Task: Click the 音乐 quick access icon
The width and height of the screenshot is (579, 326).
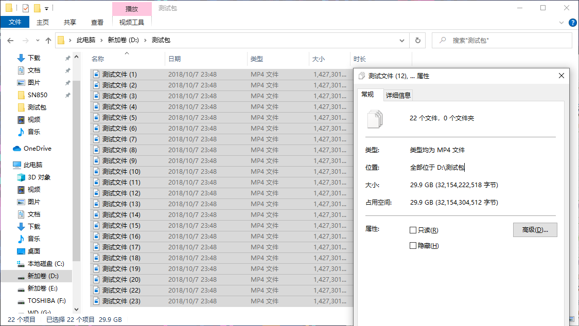Action: pyautogui.click(x=21, y=132)
